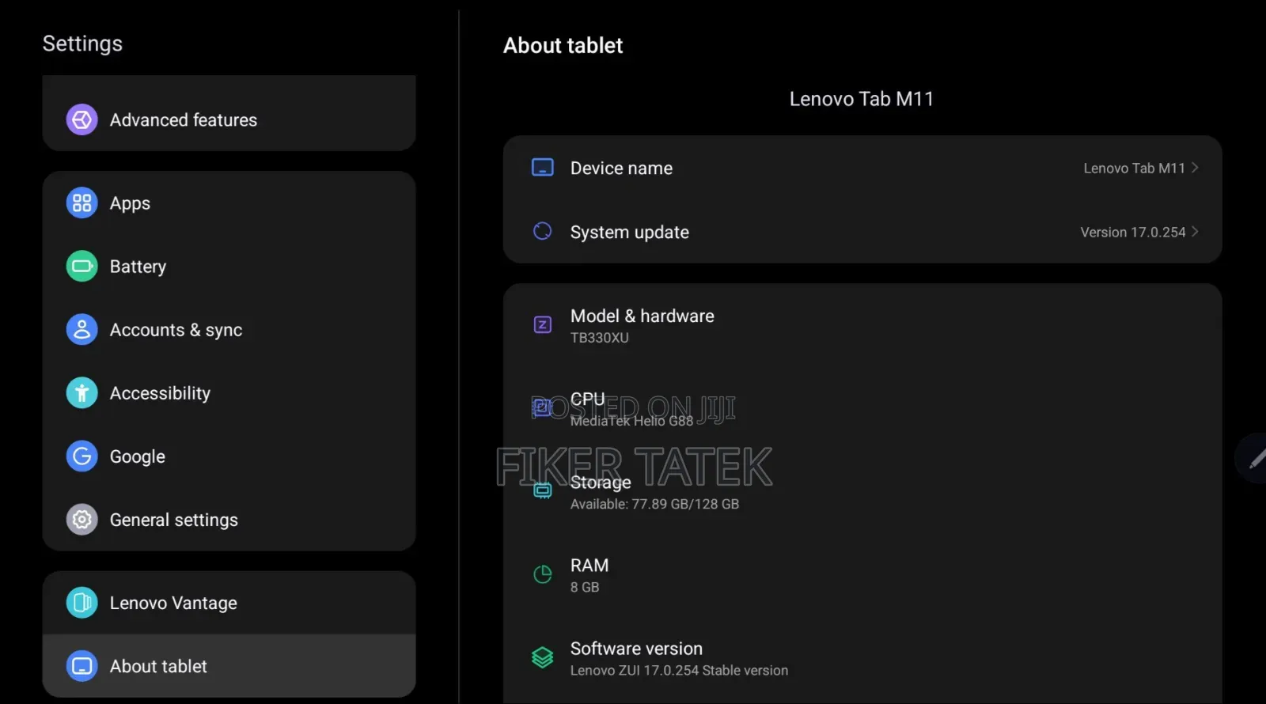This screenshot has width=1266, height=704.
Task: Select About tablet in sidebar
Action: [229, 666]
